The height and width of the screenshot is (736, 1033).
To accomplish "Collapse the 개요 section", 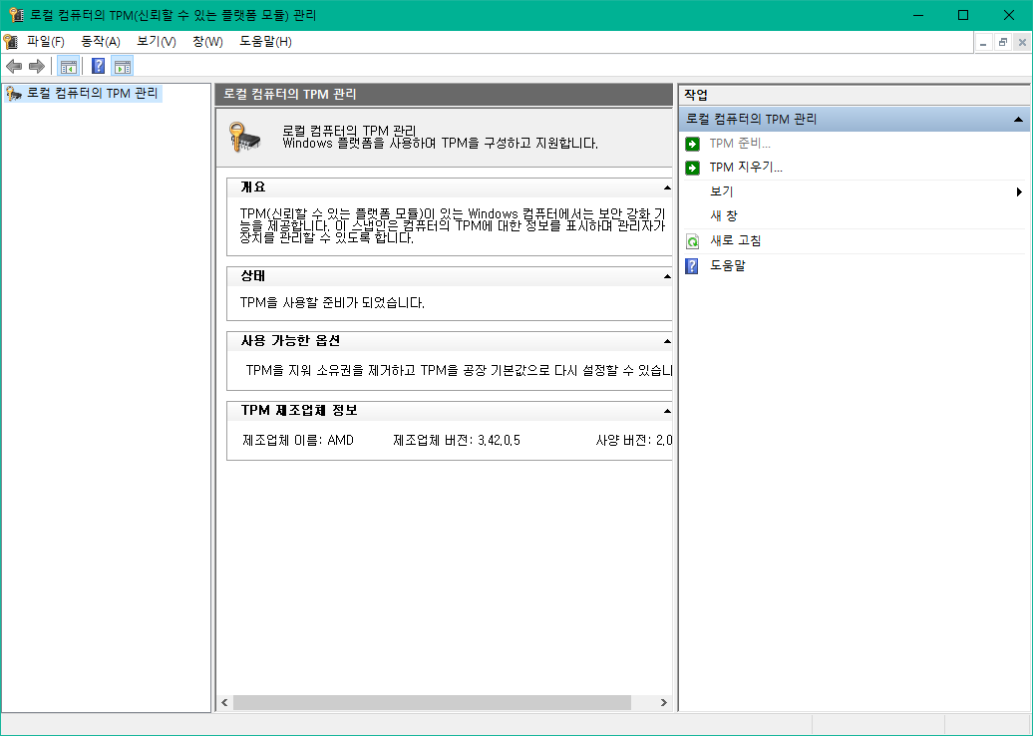I will 667,187.
